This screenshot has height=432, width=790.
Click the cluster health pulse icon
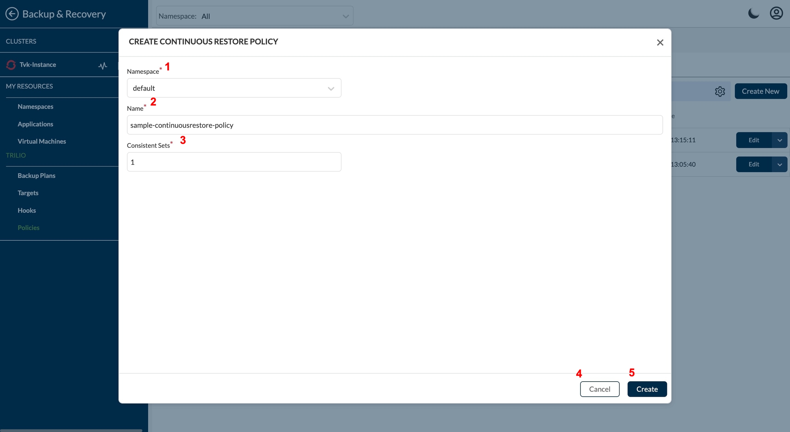(x=103, y=65)
